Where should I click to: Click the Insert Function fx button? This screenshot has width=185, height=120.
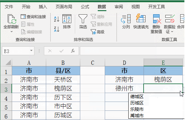pyautogui.click(x=73, y=51)
